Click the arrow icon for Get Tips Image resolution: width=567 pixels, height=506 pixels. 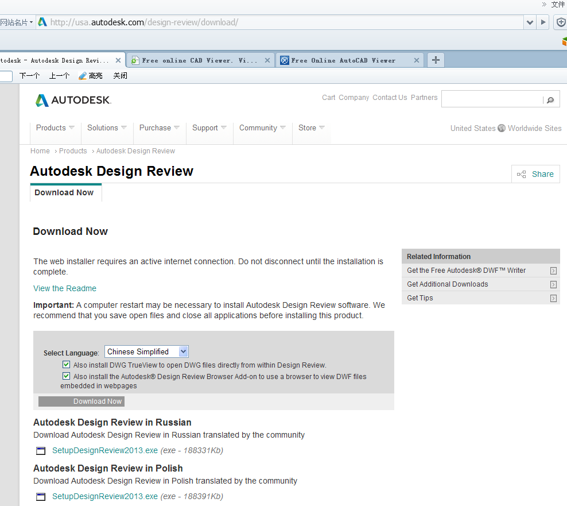pos(553,298)
